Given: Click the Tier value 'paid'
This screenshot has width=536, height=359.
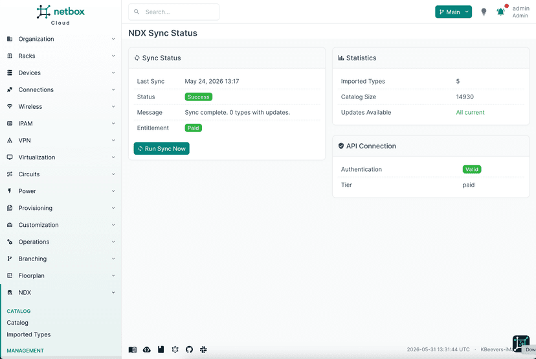Looking at the screenshot, I should (x=469, y=185).
